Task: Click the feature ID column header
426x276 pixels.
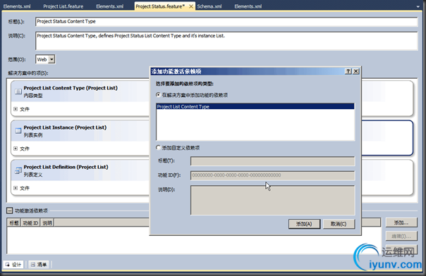Action: pos(30,223)
